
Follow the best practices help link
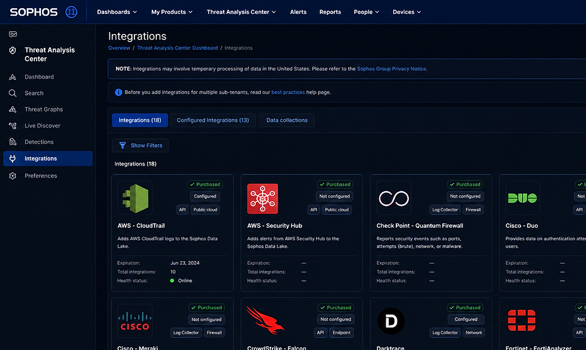288,92
